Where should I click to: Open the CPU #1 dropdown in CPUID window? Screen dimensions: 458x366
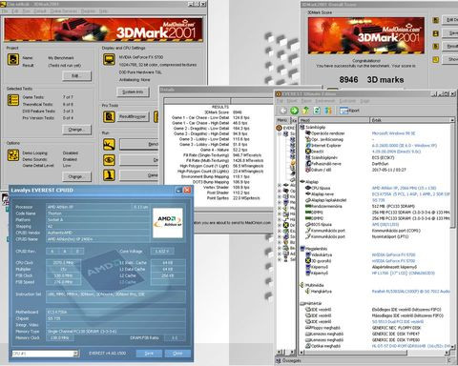point(75,354)
